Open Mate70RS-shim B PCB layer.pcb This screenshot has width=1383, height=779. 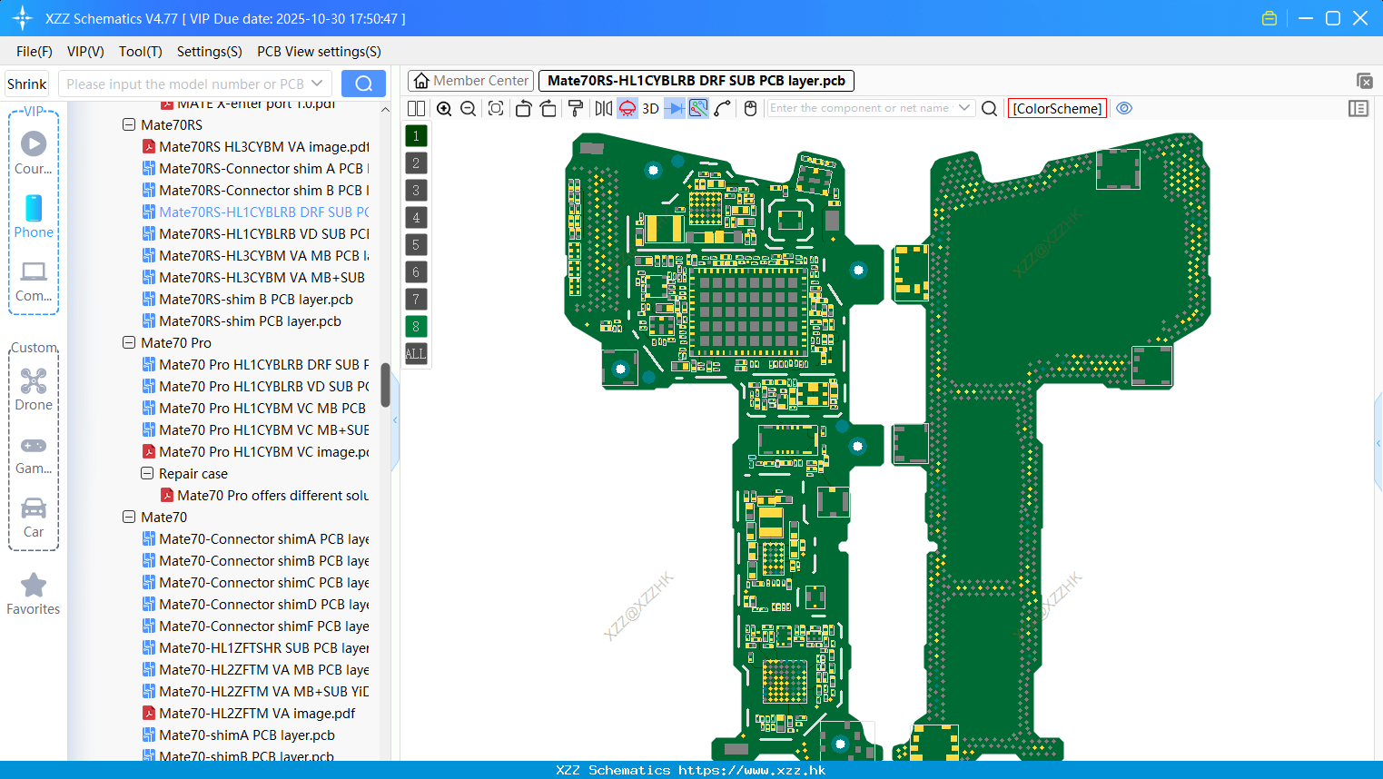point(248,299)
